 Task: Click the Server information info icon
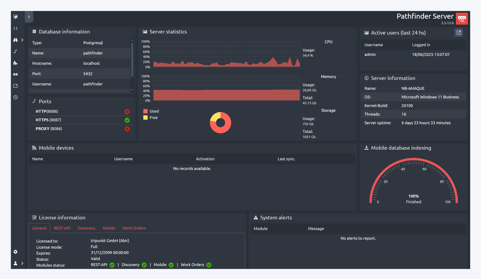[x=366, y=78]
